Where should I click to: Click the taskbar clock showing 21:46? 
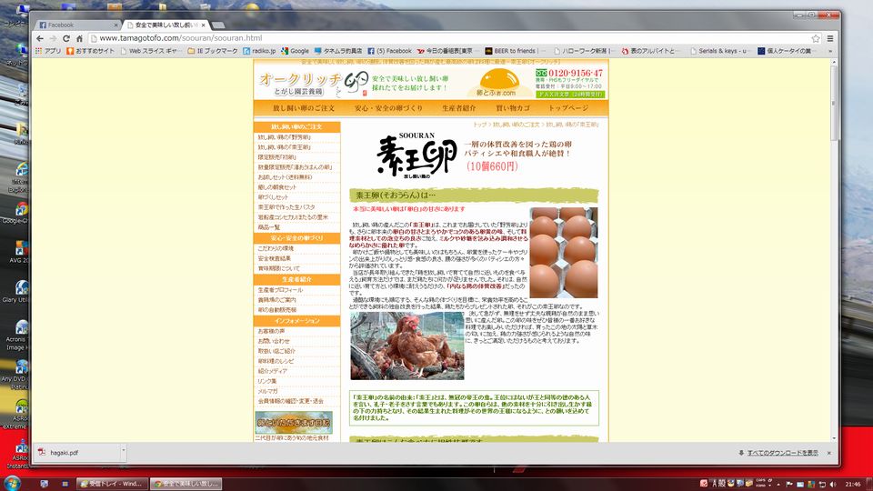853,484
